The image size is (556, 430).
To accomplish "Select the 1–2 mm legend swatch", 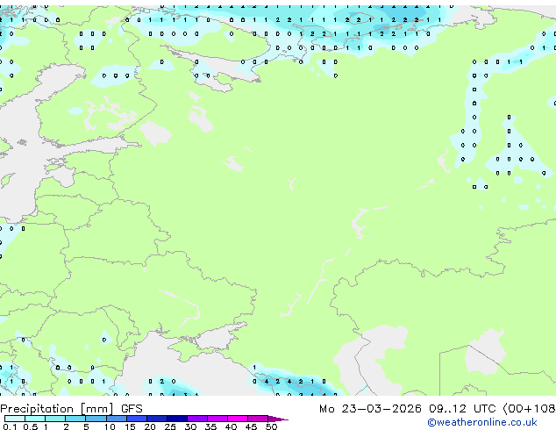I will 55,419.
